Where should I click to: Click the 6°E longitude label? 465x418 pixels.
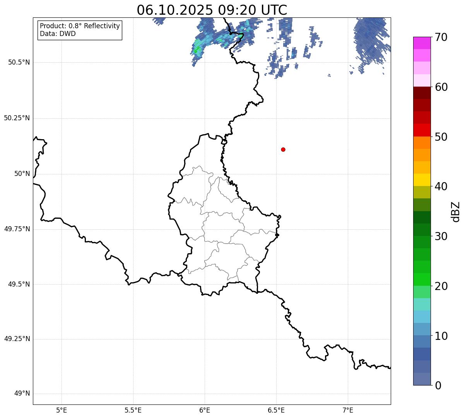(205, 410)
